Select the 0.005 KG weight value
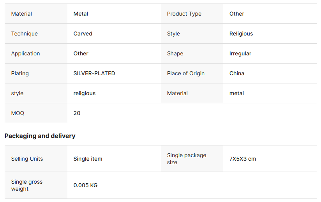Viewport: 321px width, 202px height. (x=86, y=185)
